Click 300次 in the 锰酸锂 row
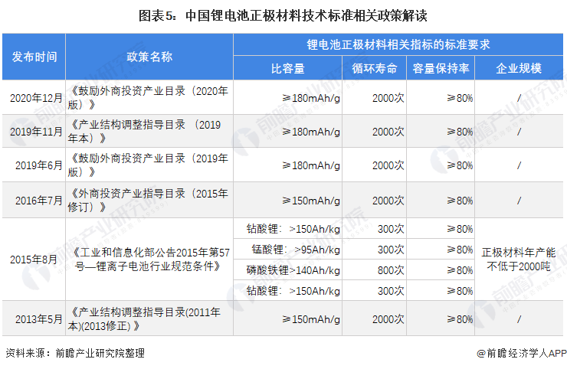 (x=391, y=250)
